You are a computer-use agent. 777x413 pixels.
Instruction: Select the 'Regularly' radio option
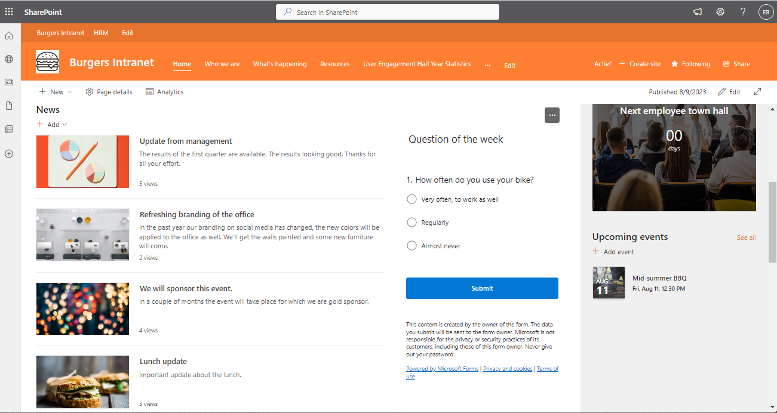click(411, 223)
